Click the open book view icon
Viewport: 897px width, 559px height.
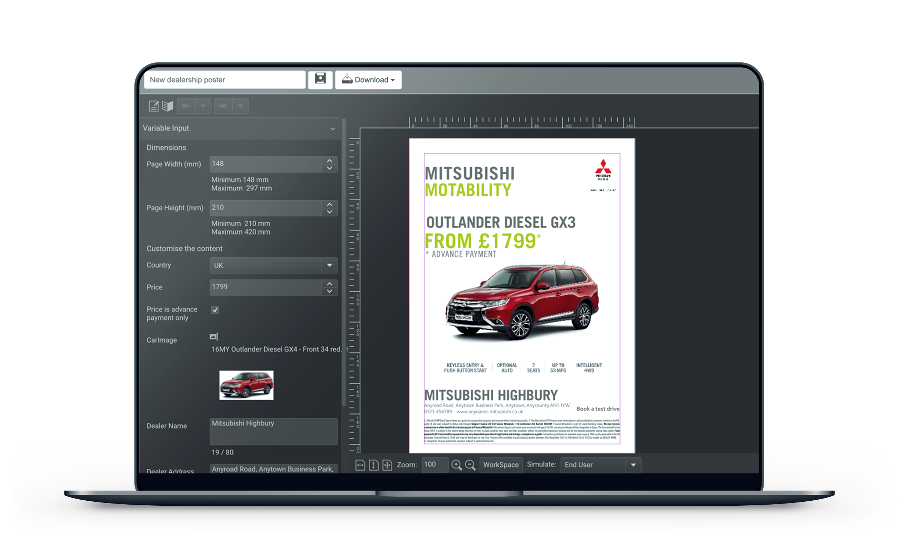pos(168,107)
